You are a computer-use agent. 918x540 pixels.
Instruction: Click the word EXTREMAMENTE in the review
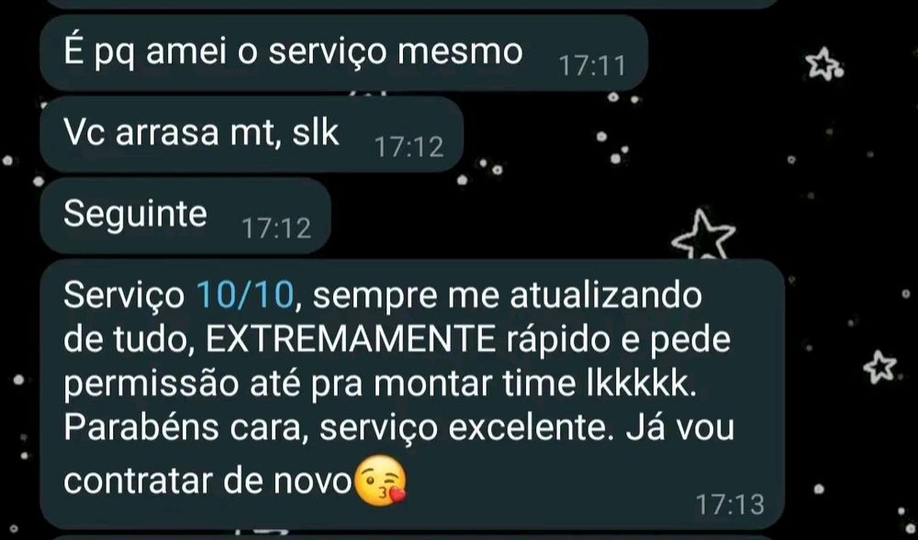click(x=351, y=340)
